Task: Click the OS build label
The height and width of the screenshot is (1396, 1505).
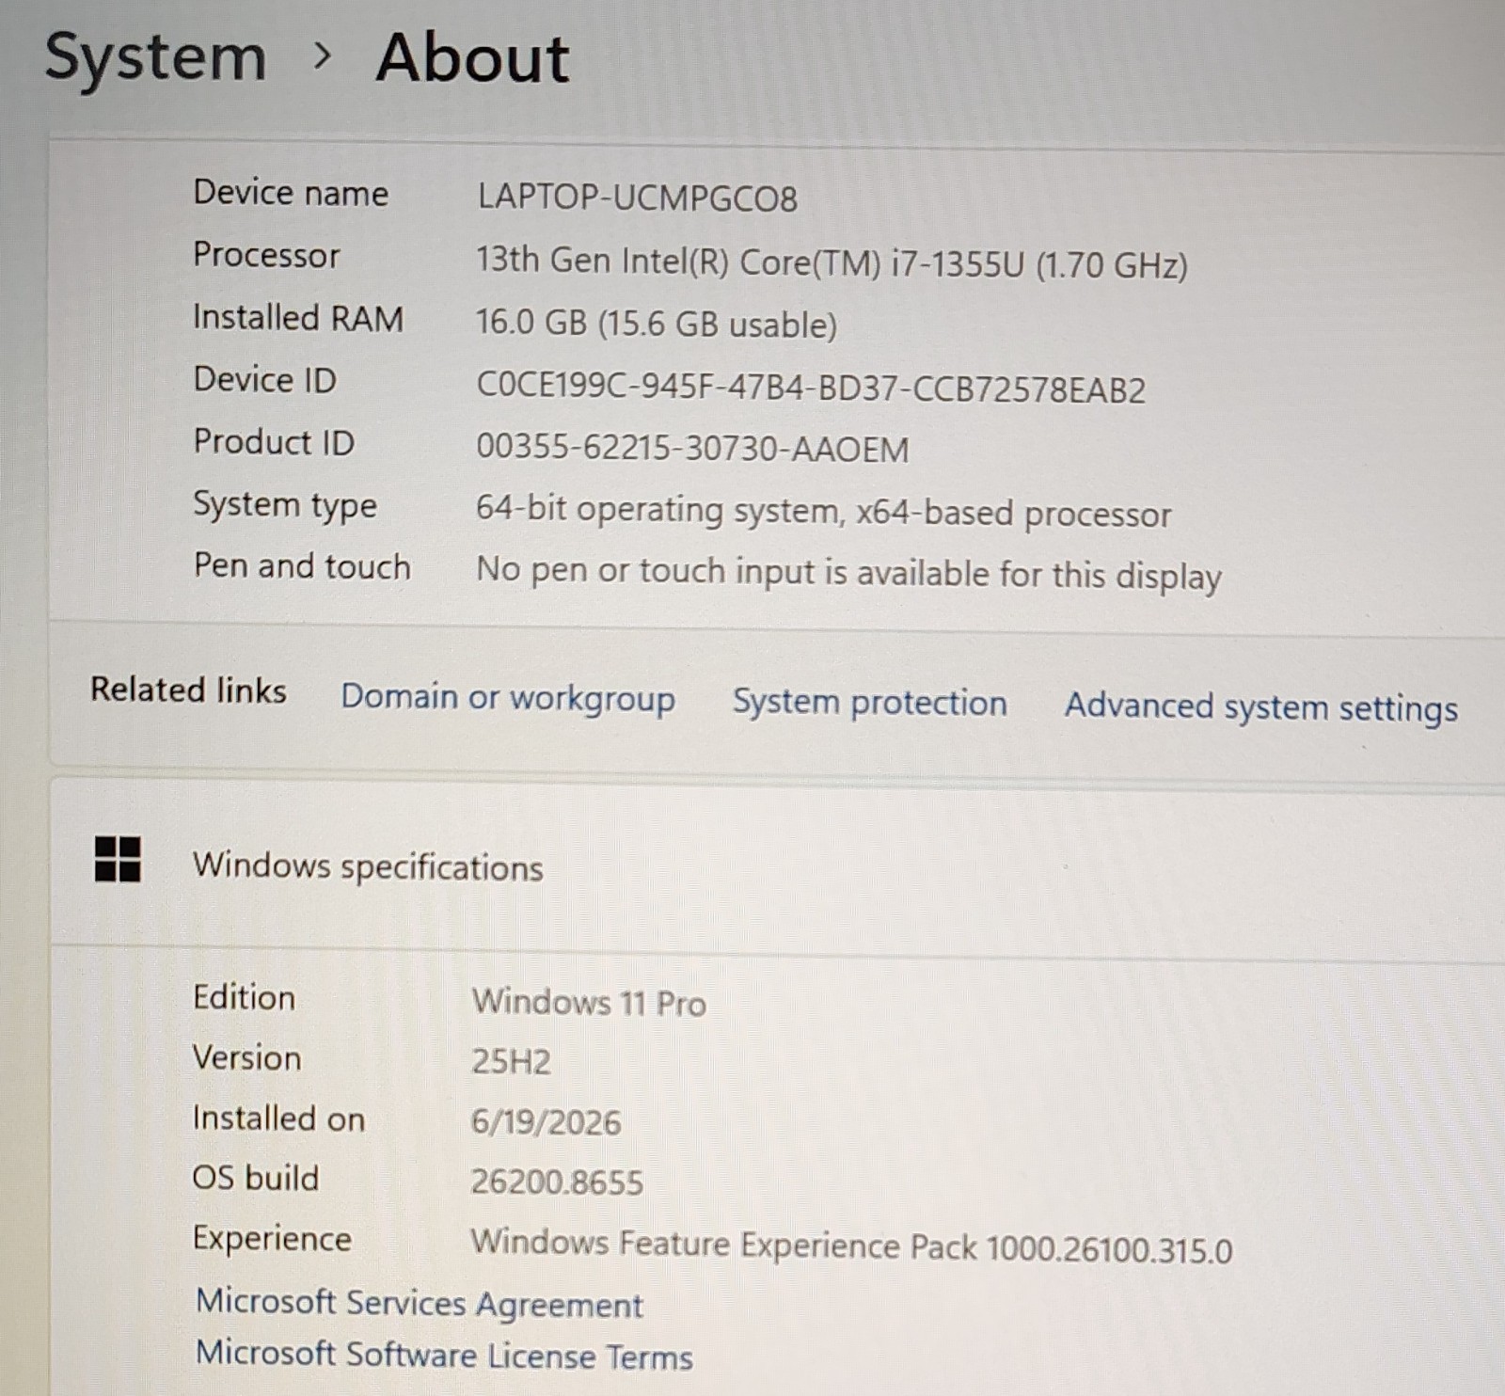Action: (x=255, y=1179)
